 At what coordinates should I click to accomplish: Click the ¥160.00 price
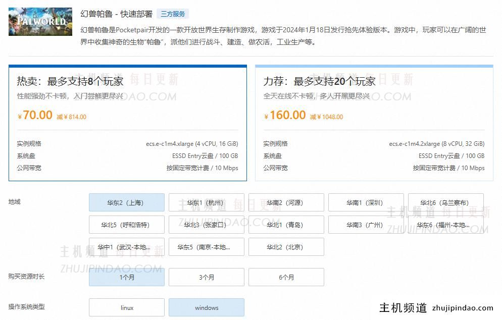285,115
